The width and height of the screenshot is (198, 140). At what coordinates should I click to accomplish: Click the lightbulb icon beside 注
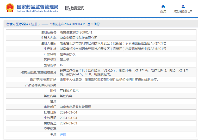tap(52, 135)
